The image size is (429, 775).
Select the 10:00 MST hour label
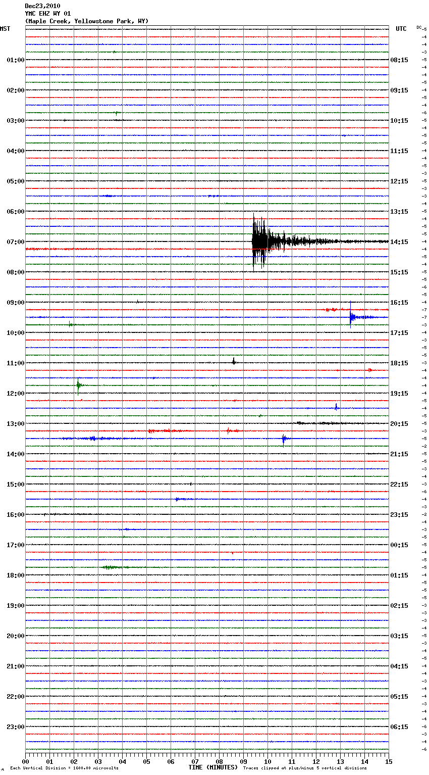15,333
